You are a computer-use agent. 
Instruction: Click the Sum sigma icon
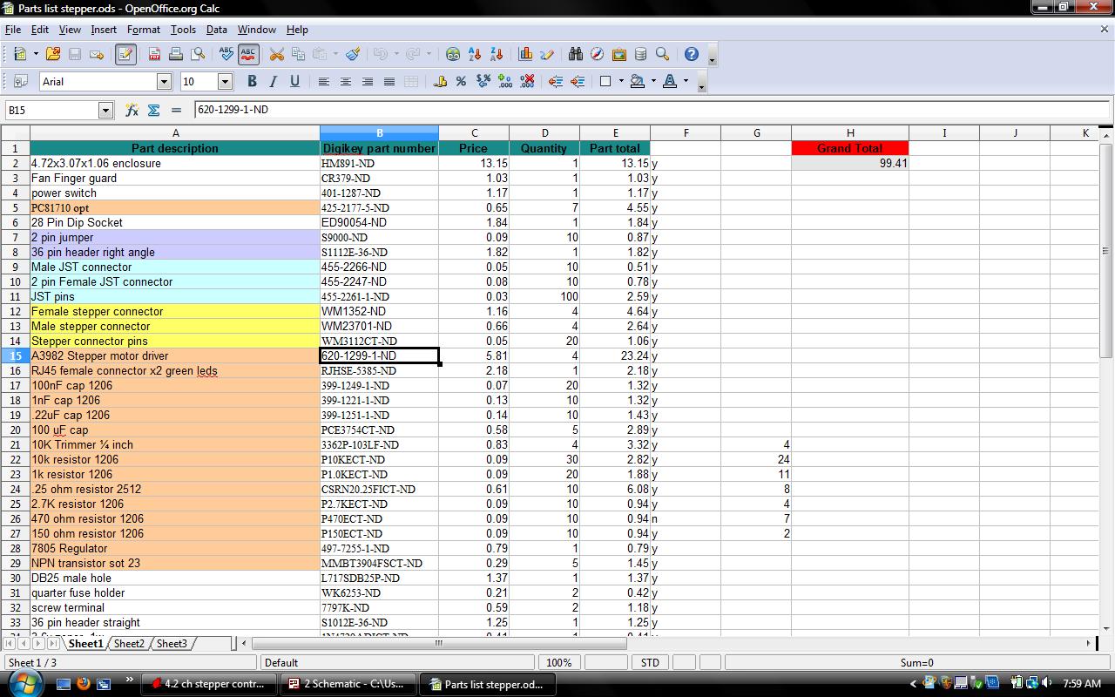(154, 110)
